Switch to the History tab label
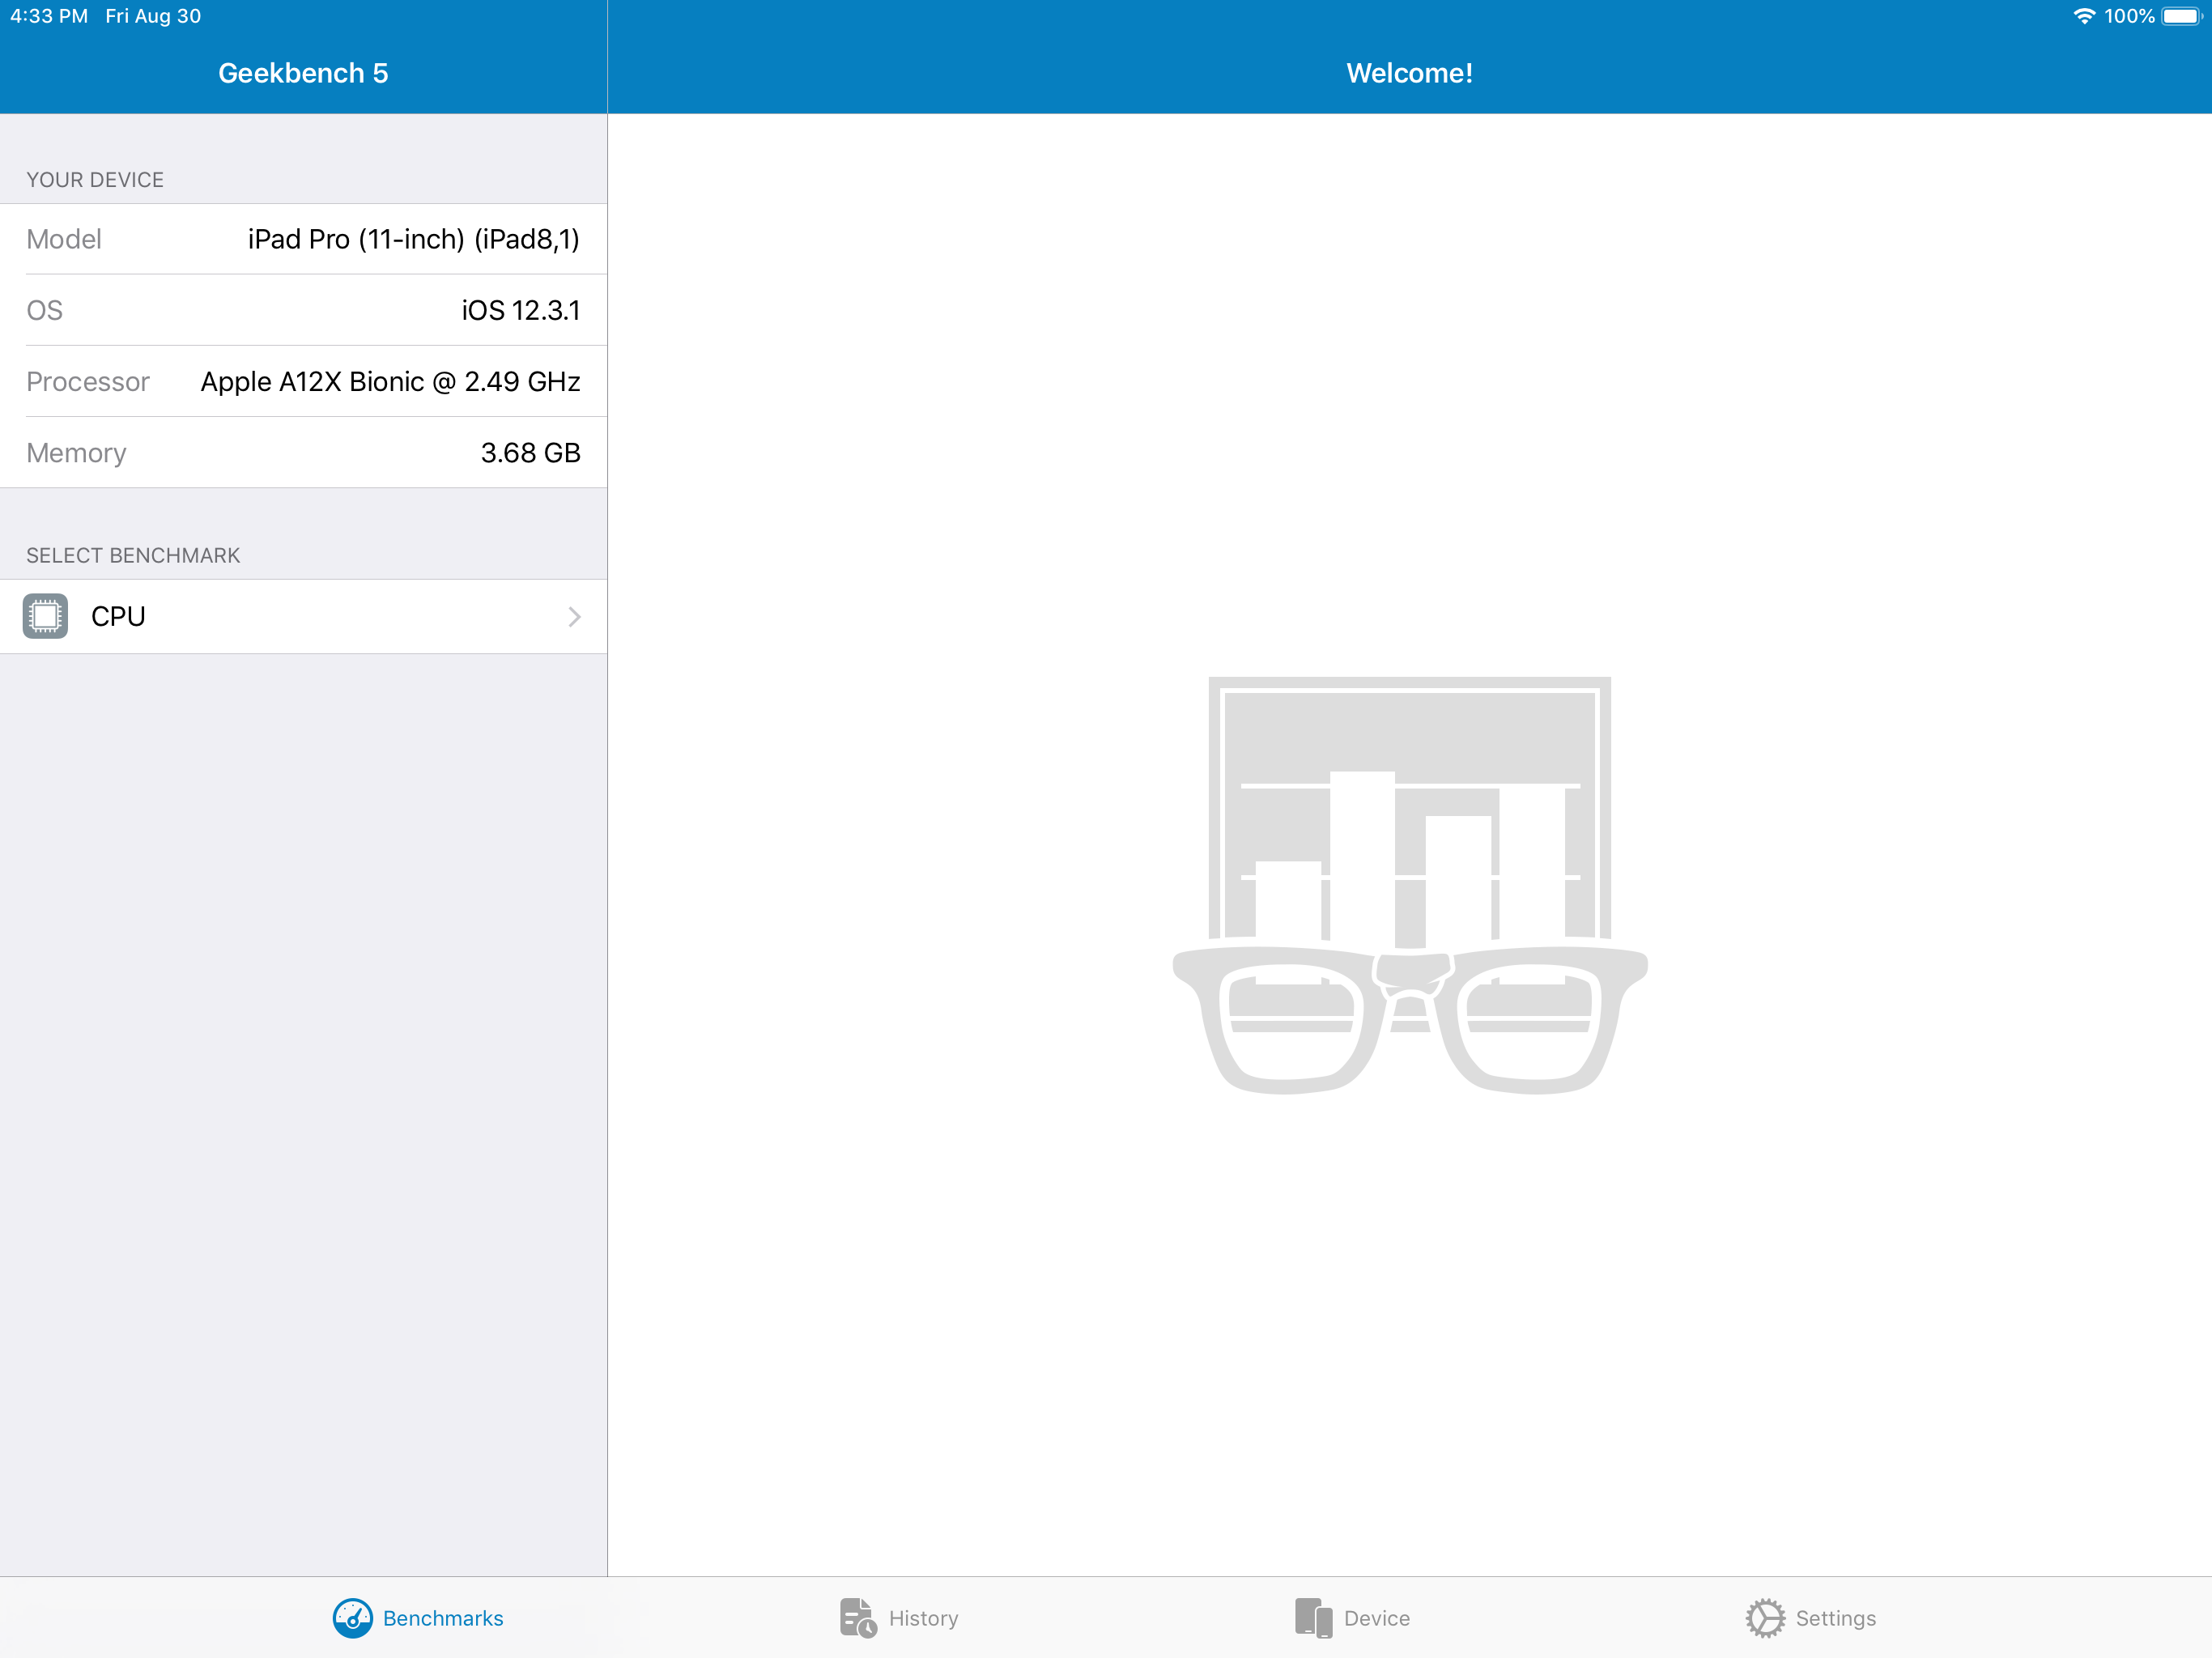 (923, 1617)
